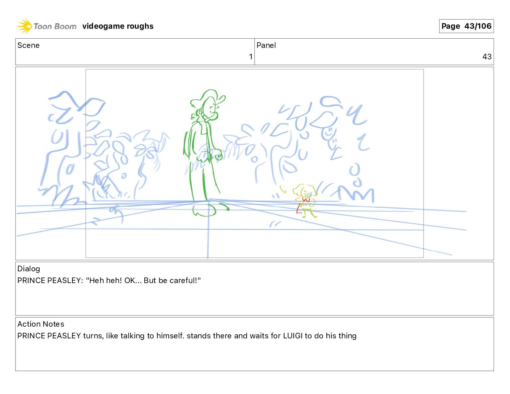Viewport: 510px width, 394px height.
Task: Click the panel number '43'
Action: (x=487, y=57)
